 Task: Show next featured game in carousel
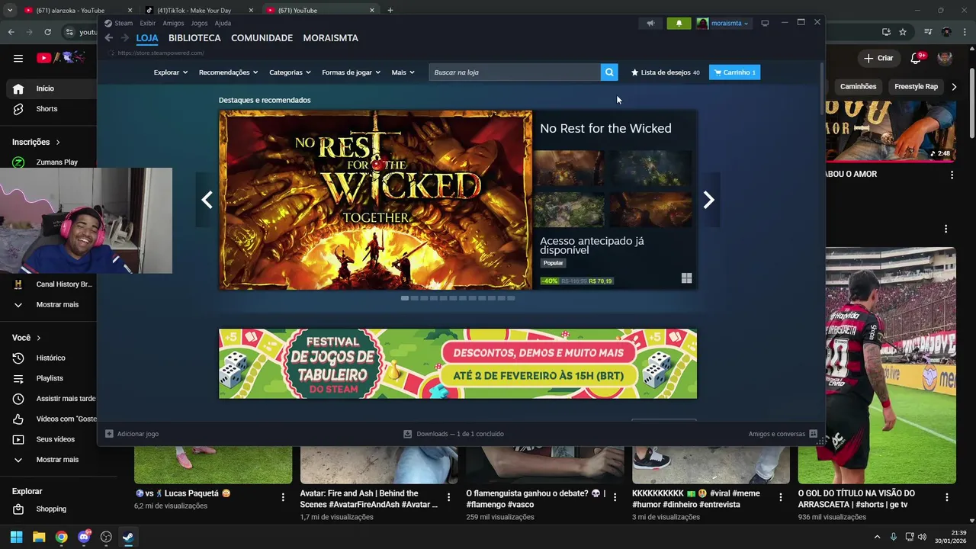pos(708,200)
